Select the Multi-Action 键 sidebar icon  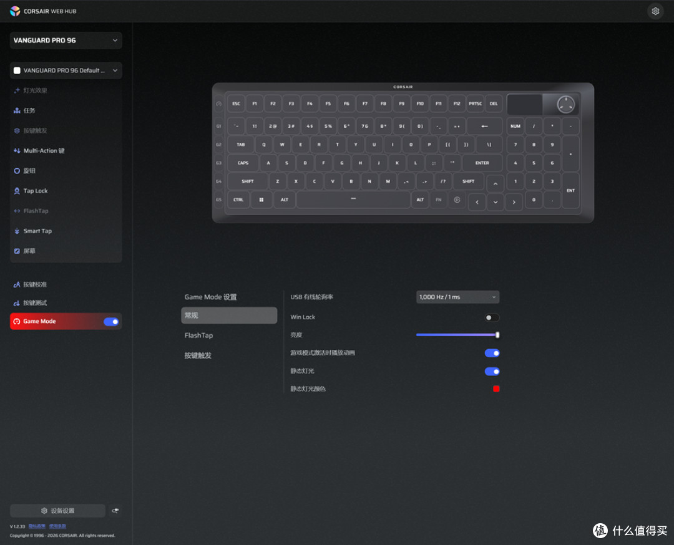(x=17, y=151)
